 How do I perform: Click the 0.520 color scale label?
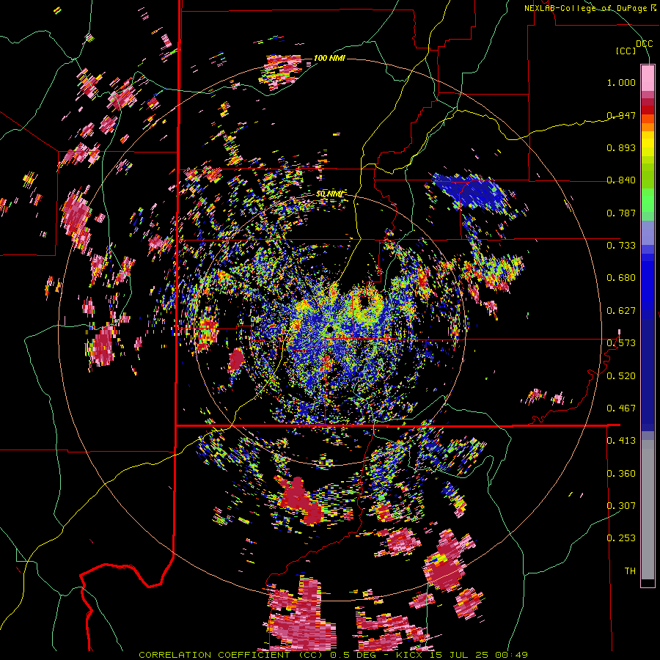[x=621, y=376]
